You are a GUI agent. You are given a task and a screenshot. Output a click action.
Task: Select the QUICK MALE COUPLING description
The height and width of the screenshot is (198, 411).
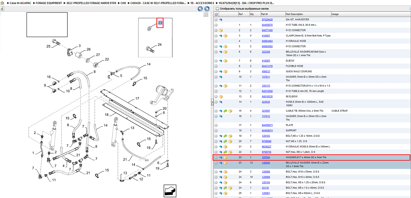coord(299,72)
